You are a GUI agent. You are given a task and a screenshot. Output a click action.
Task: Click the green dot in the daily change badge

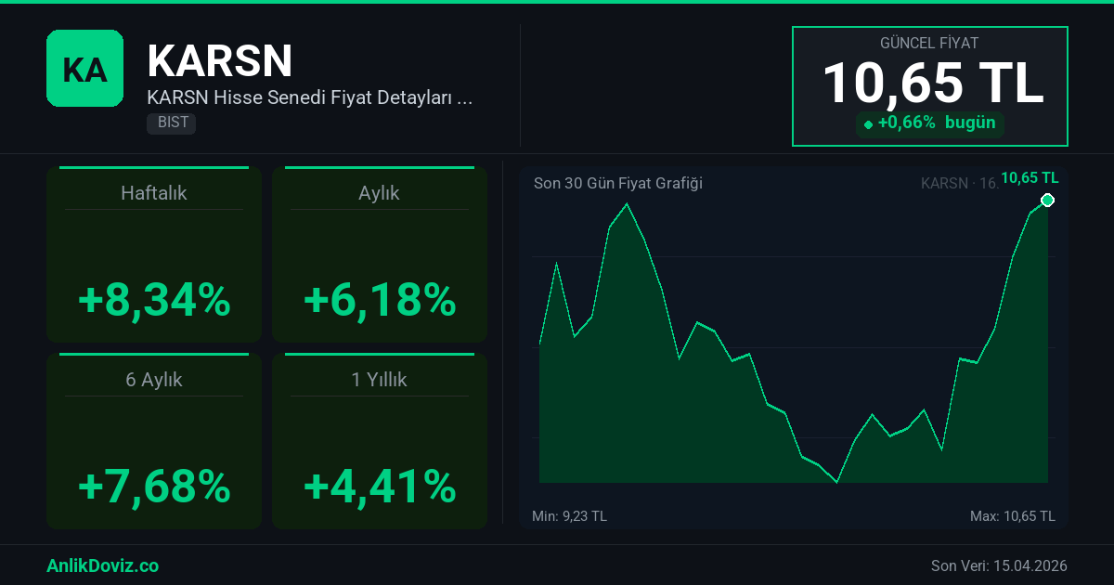click(868, 124)
